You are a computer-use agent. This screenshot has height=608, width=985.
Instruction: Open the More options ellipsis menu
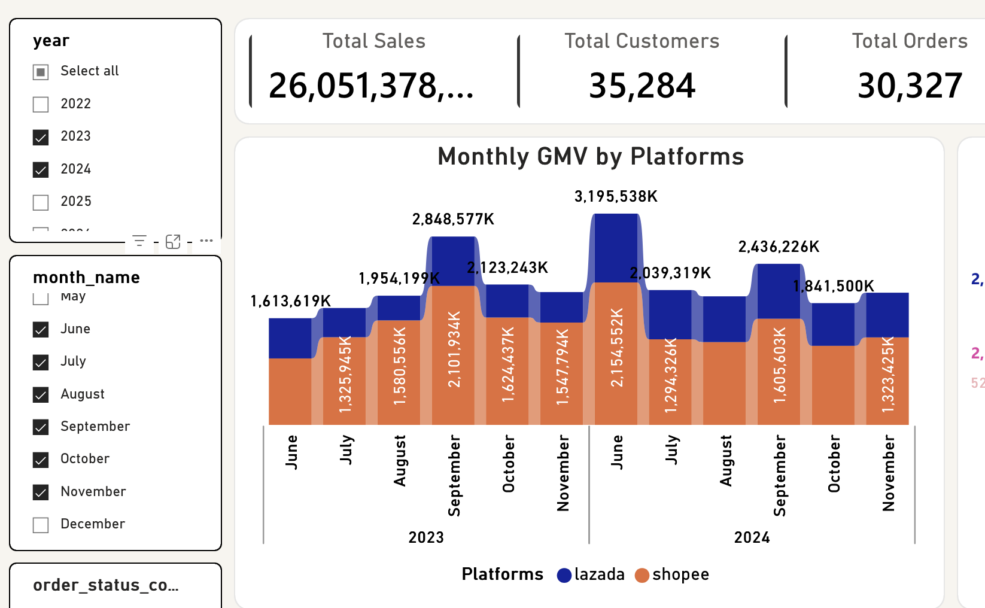[206, 240]
